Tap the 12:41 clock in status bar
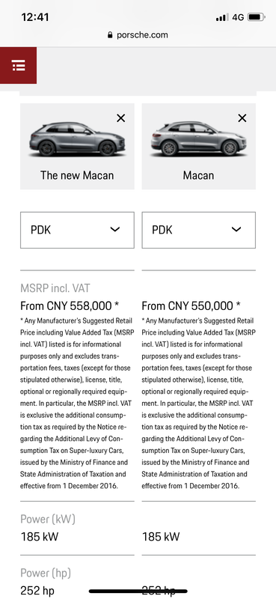The image size is (276, 599). tap(34, 17)
